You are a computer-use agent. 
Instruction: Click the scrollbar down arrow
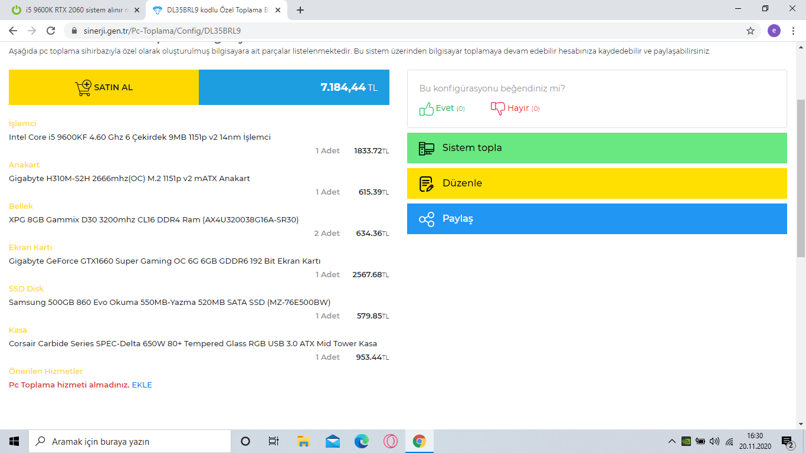click(x=801, y=424)
